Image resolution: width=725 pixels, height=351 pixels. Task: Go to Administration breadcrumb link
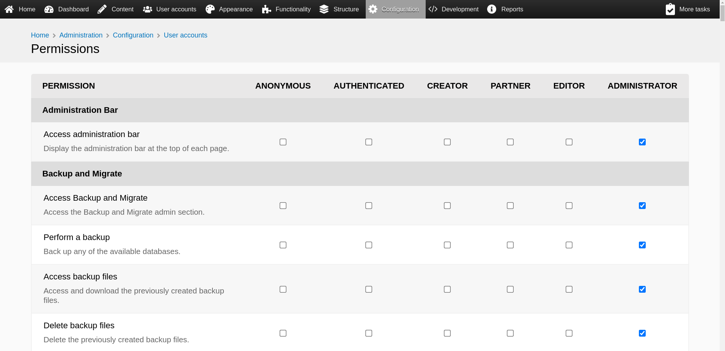(x=81, y=35)
